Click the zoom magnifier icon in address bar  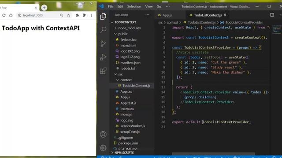tap(61, 15)
